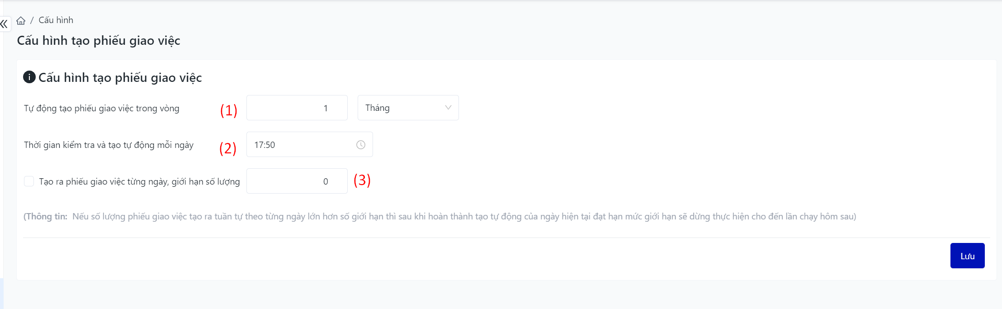The image size is (1002, 309).
Task: Save the configuration with the Lưu button
Action: 967,256
